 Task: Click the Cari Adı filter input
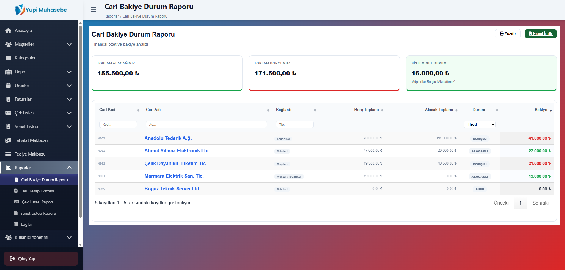click(206, 124)
